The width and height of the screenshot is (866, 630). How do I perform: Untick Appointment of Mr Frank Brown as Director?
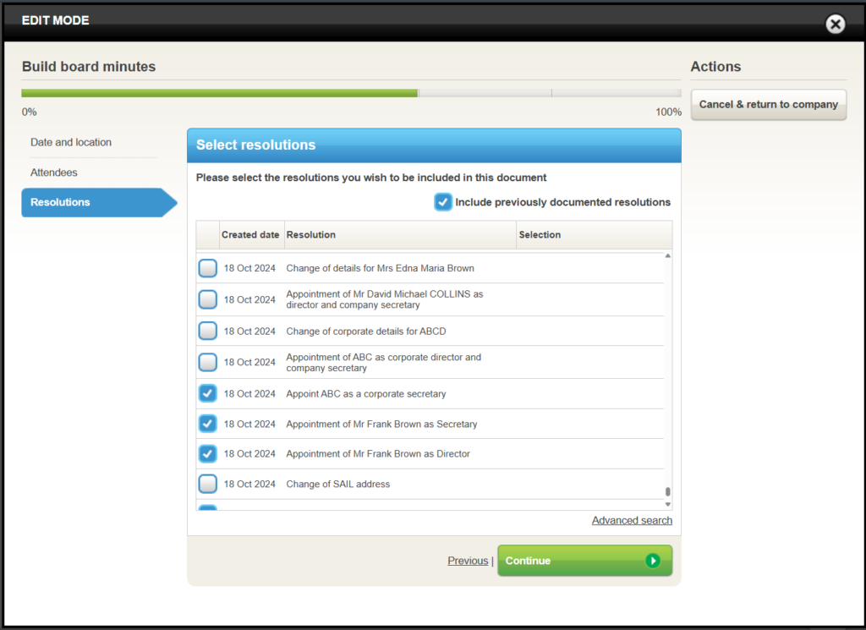pos(207,454)
